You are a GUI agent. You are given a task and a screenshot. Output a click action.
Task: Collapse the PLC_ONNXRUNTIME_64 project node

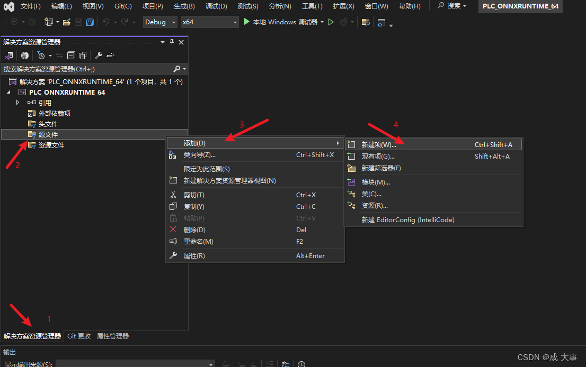(8, 92)
